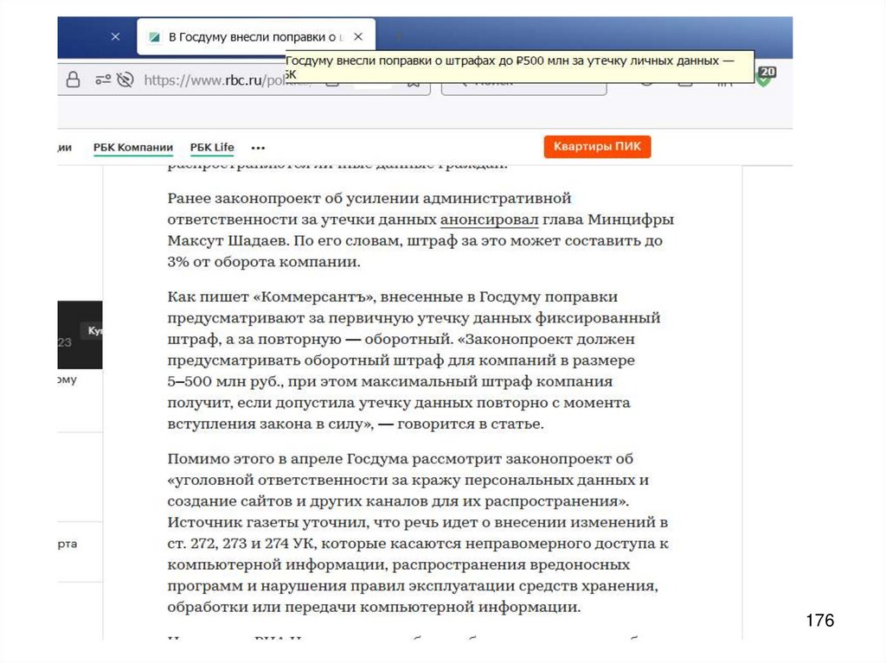
Task: Click paragraph starting 'Помимо этого в апреле'
Action: (418, 532)
